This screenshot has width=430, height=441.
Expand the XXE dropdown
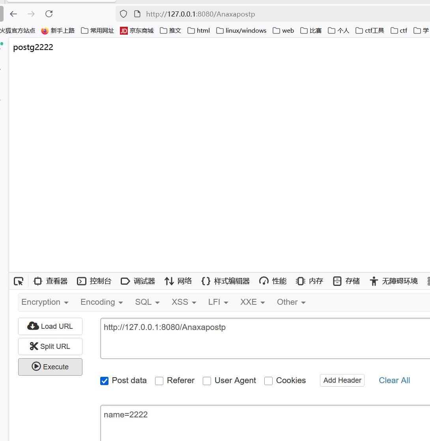(252, 302)
